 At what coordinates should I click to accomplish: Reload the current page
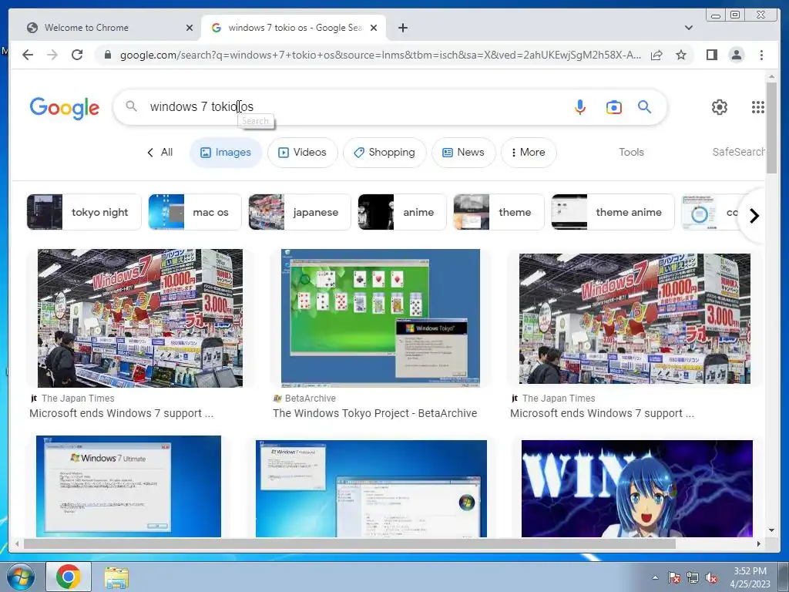[x=77, y=55]
